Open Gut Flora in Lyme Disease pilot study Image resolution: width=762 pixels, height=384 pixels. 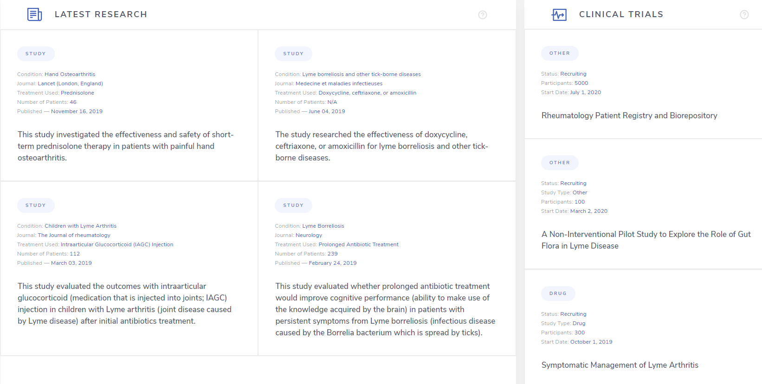pyautogui.click(x=646, y=240)
